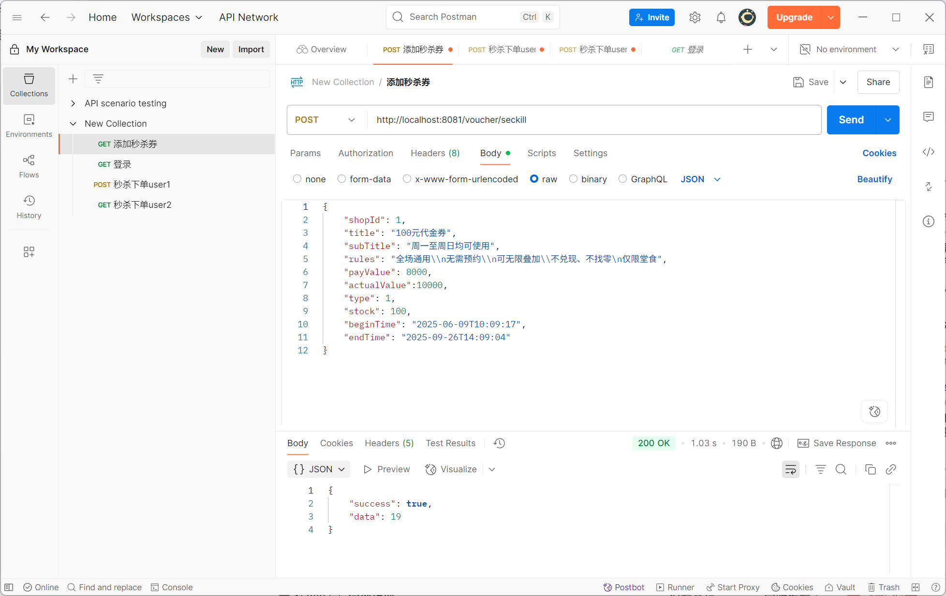Image resolution: width=946 pixels, height=596 pixels.
Task: Expand the API scenario testing collection
Action: coord(73,103)
